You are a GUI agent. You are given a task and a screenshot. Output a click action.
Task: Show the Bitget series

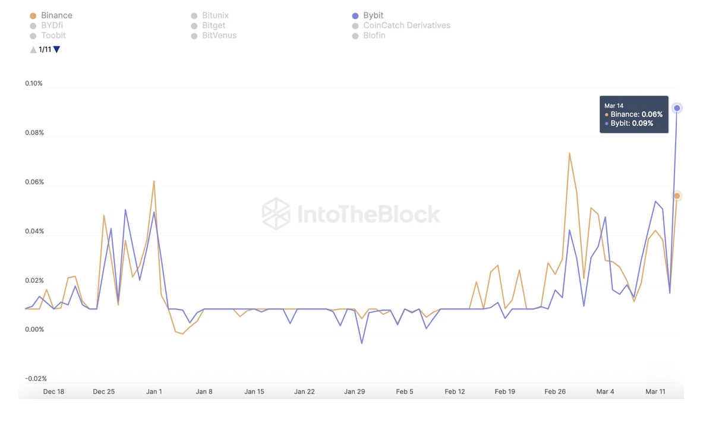[208, 25]
